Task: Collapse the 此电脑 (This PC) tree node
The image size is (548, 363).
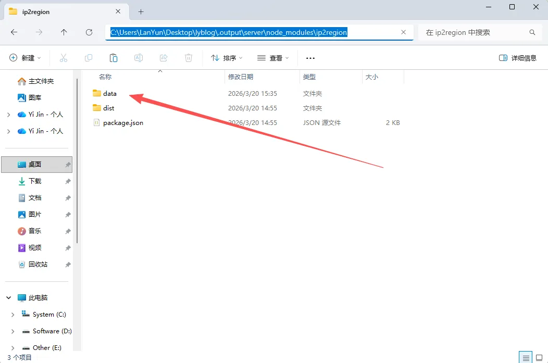Action: pyautogui.click(x=9, y=298)
